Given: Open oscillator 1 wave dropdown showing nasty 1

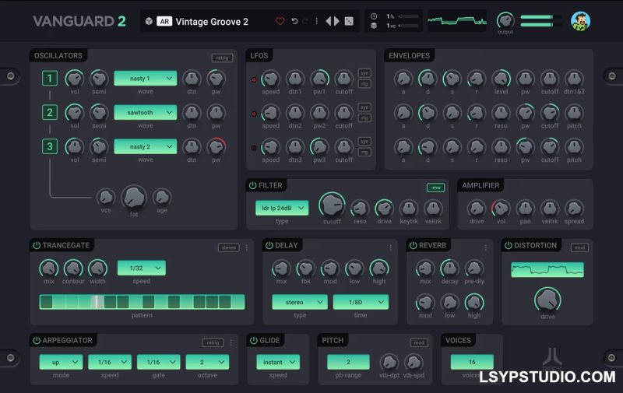Looking at the screenshot, I should 146,78.
